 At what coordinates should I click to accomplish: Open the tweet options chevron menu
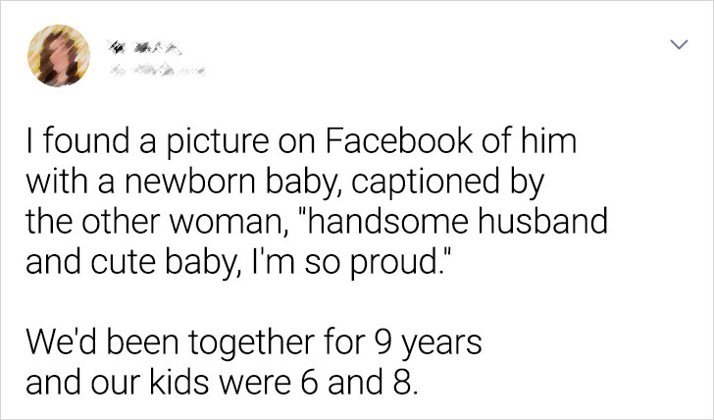pos(679,44)
